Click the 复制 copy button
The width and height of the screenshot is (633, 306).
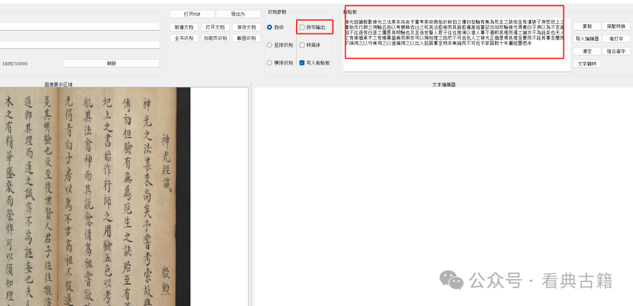tap(587, 26)
